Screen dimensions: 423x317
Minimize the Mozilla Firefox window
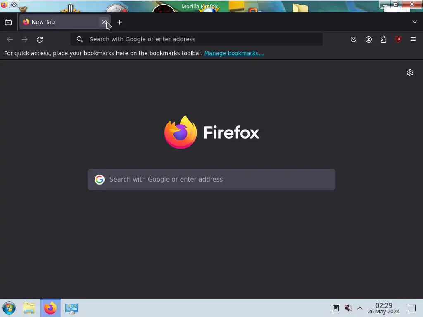pos(386,5)
